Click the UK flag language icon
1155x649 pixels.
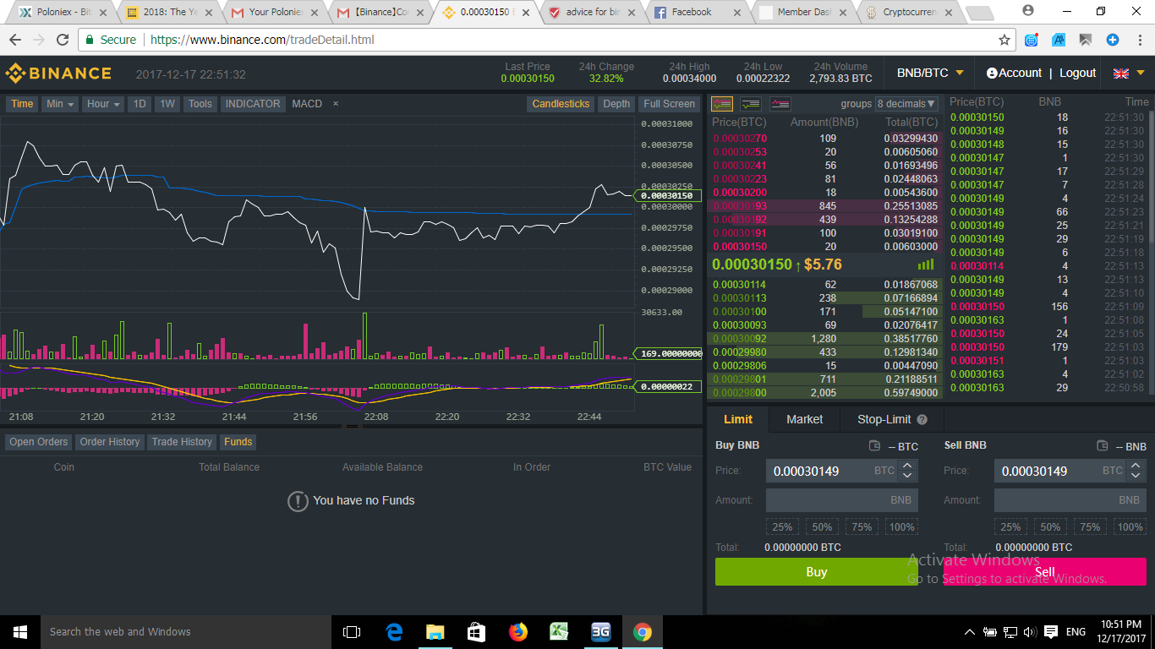coord(1121,74)
